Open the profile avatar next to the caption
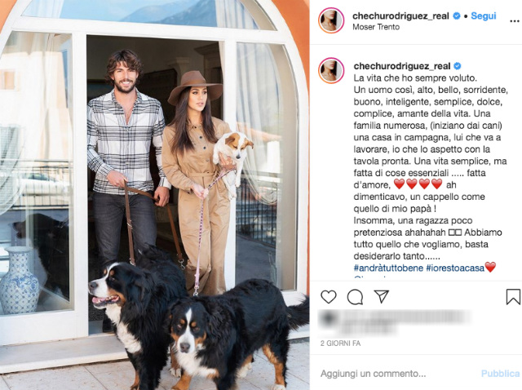Image resolution: width=522 pixels, height=390 pixels. (x=331, y=70)
